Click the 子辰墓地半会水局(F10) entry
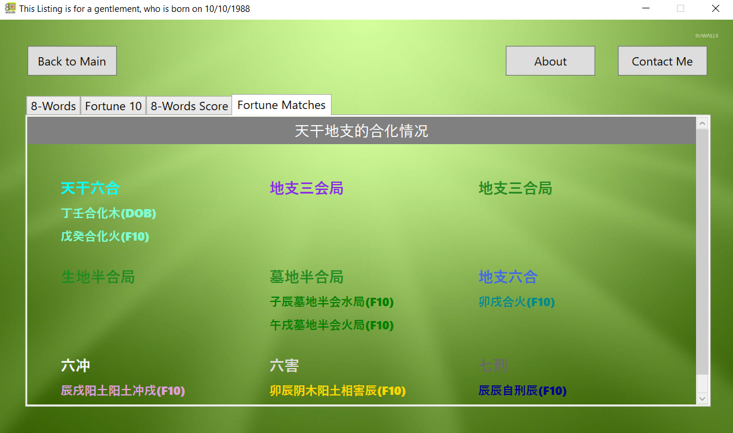Screen dimensions: 733x433 click(x=332, y=302)
